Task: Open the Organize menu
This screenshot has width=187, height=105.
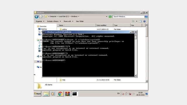Action: pos(40,21)
